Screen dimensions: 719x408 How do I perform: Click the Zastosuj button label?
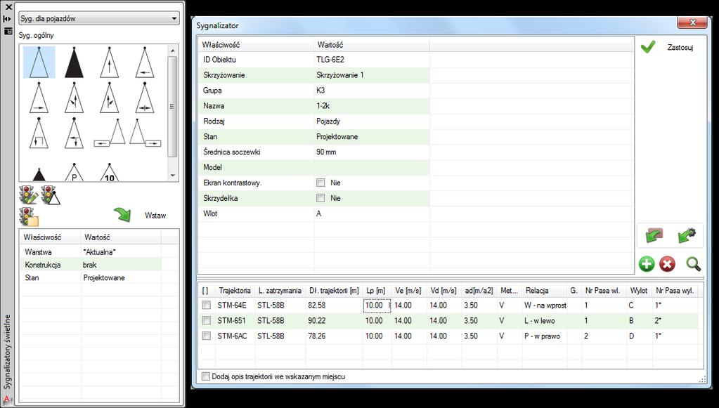(680, 47)
